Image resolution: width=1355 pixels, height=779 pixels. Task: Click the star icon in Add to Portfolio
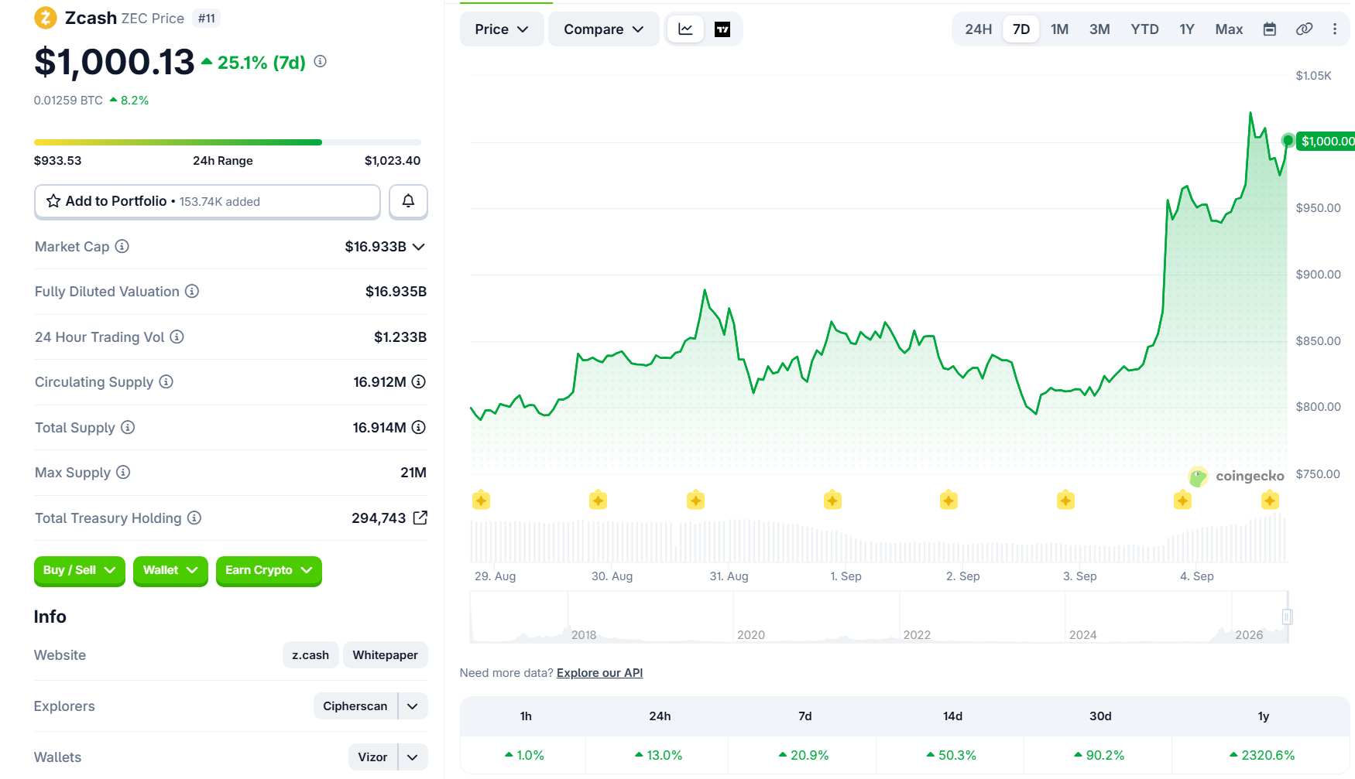[x=53, y=201]
